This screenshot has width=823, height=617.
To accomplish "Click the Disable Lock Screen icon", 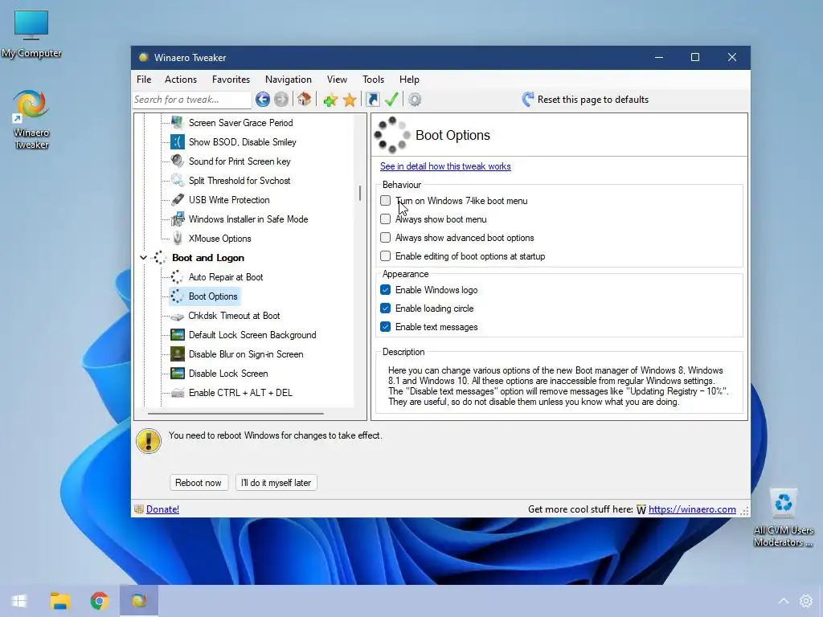I will click(x=178, y=374).
